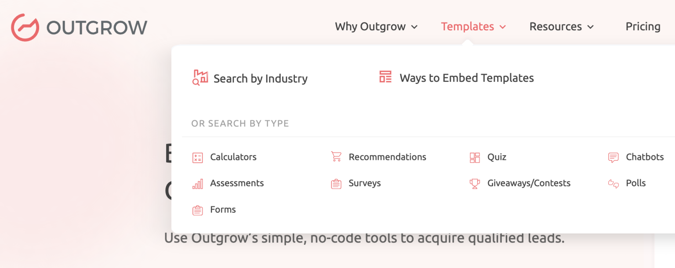This screenshot has height=268, width=675.
Task: Click the Outgrow logo
Action: (79, 26)
